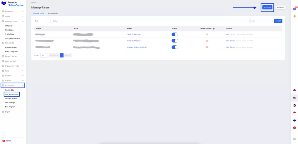The height and width of the screenshot is (144, 298).
Task: Click the Finance icon in sidebar
Action: 3,76
